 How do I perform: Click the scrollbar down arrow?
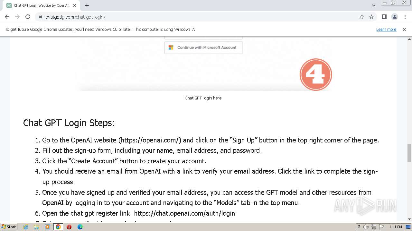[409, 219]
